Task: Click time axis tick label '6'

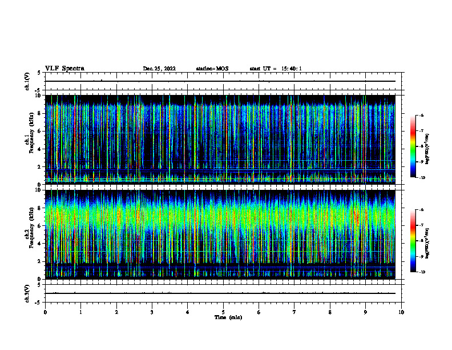Action: [259, 312]
